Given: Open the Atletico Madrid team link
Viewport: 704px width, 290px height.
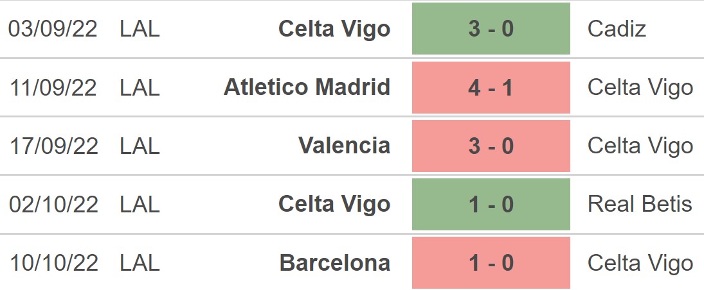Looking at the screenshot, I should pyautogui.click(x=307, y=87).
